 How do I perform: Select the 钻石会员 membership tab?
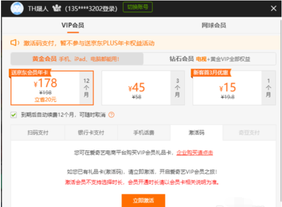(x=210, y=59)
